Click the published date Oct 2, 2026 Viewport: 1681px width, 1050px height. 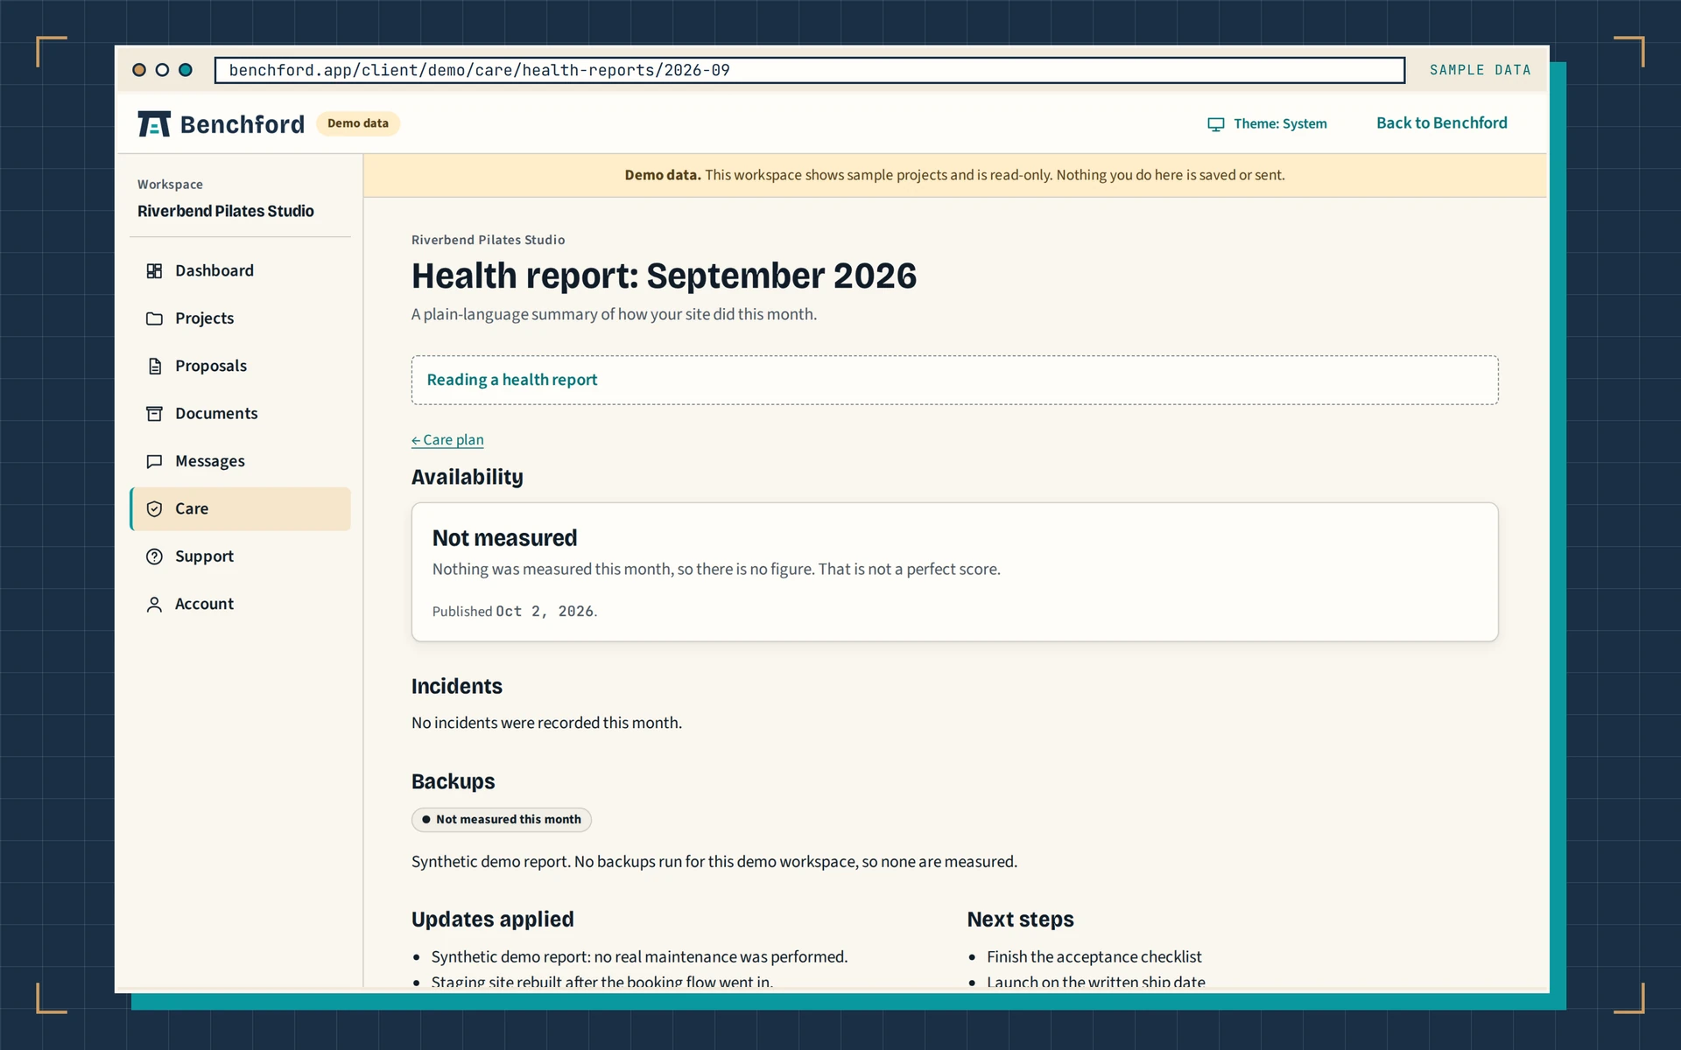[545, 612]
